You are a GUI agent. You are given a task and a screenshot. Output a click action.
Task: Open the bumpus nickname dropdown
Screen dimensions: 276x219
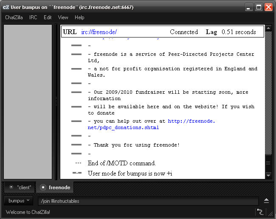pos(19,201)
